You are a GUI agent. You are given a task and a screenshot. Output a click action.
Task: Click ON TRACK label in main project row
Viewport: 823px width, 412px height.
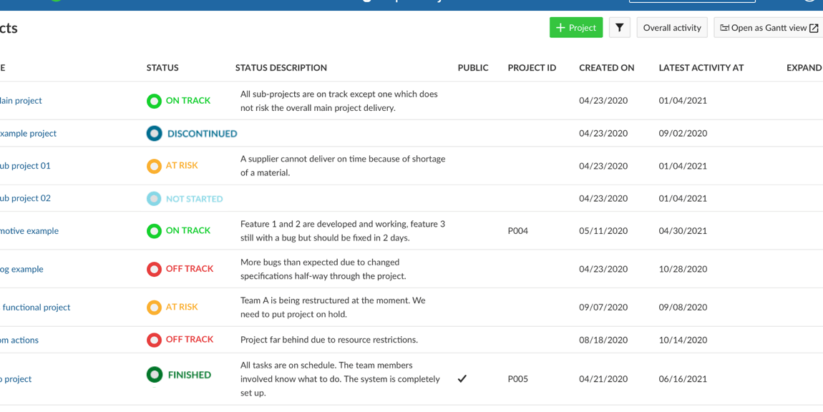(188, 100)
